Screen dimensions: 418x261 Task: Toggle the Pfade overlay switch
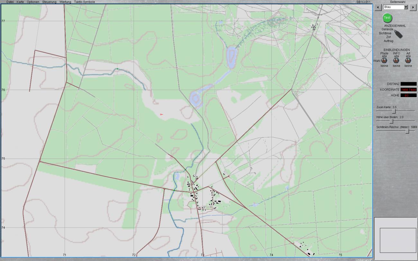point(384,61)
